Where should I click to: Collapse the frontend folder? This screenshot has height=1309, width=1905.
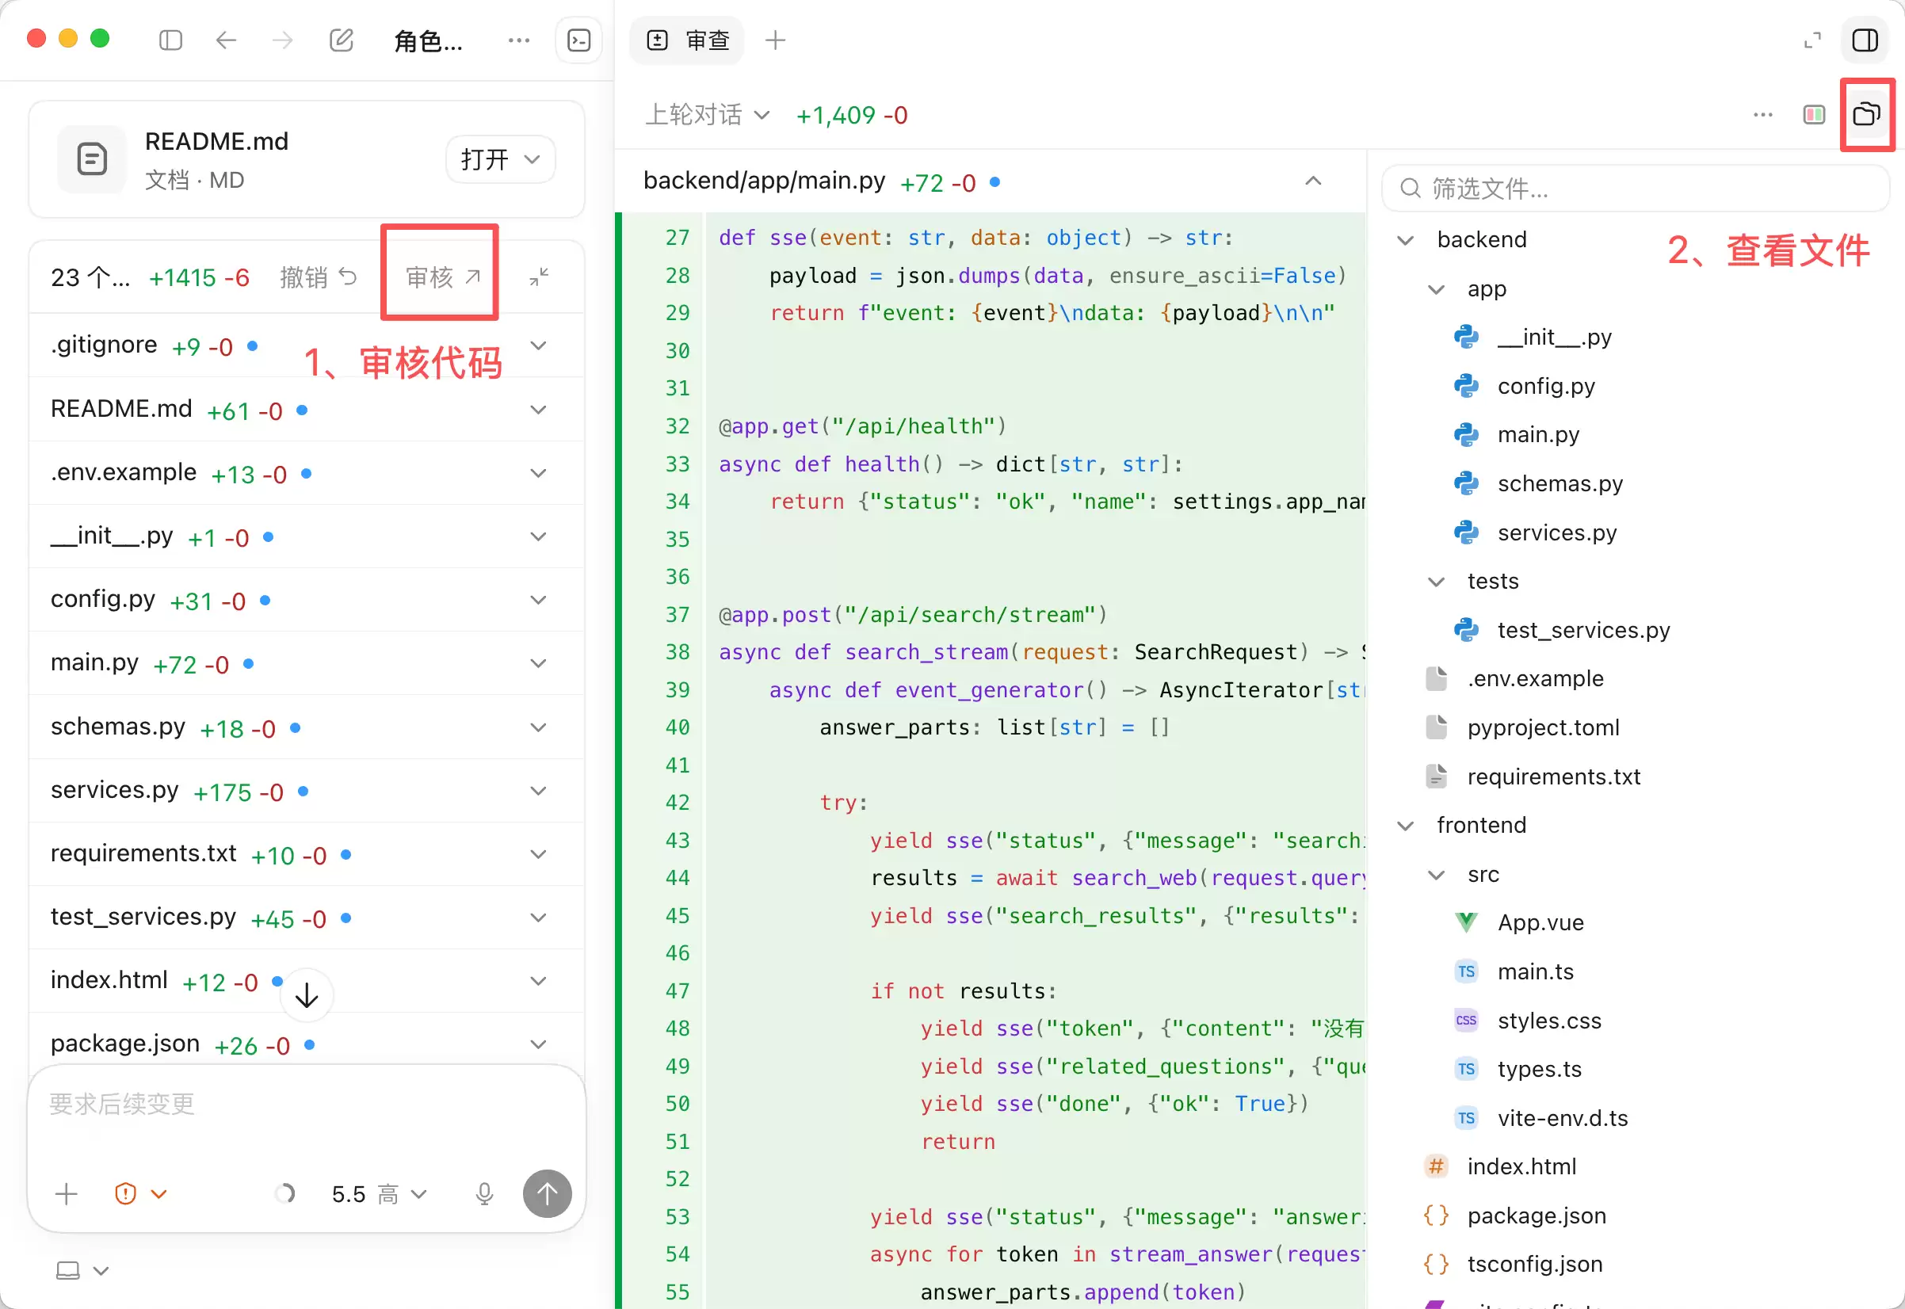[x=1405, y=825]
